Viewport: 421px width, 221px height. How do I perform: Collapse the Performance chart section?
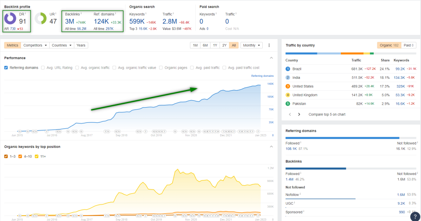(271, 58)
